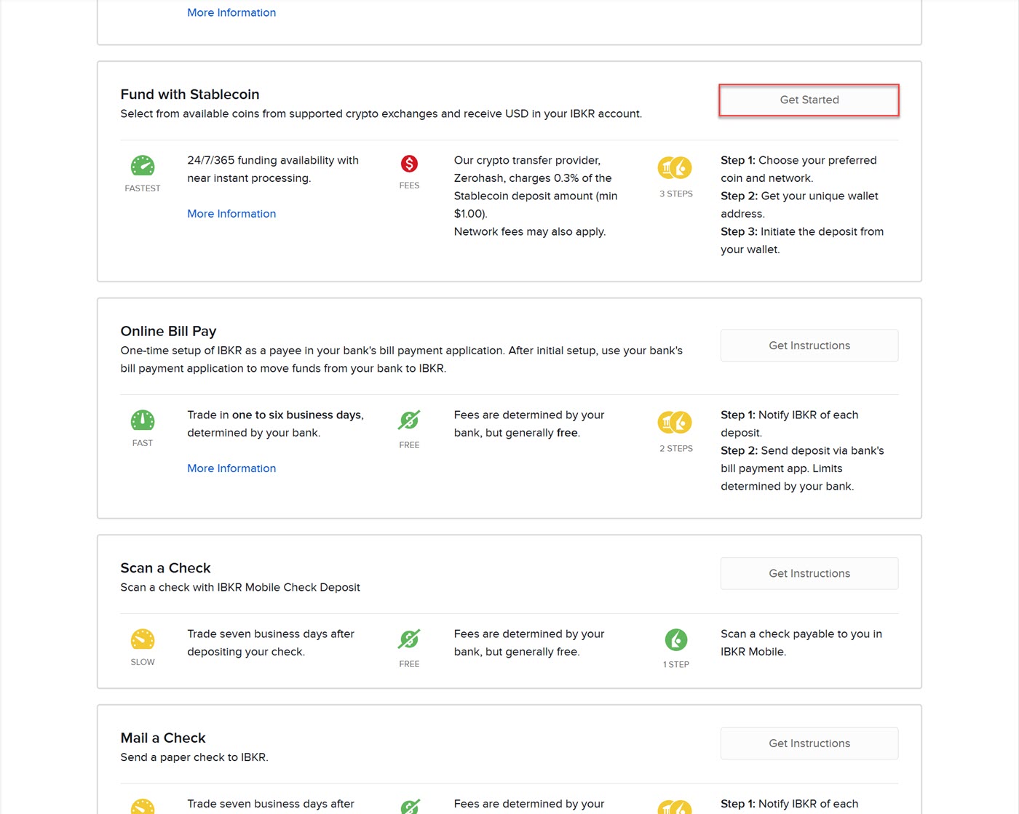This screenshot has height=814, width=1019.
Task: Click the green 1 STEP icon
Action: click(x=675, y=640)
